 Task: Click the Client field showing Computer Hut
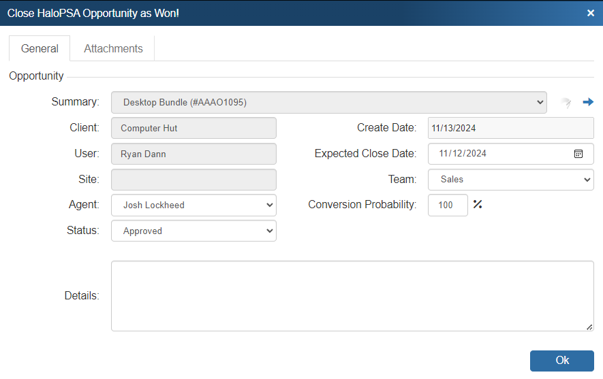pyautogui.click(x=194, y=128)
